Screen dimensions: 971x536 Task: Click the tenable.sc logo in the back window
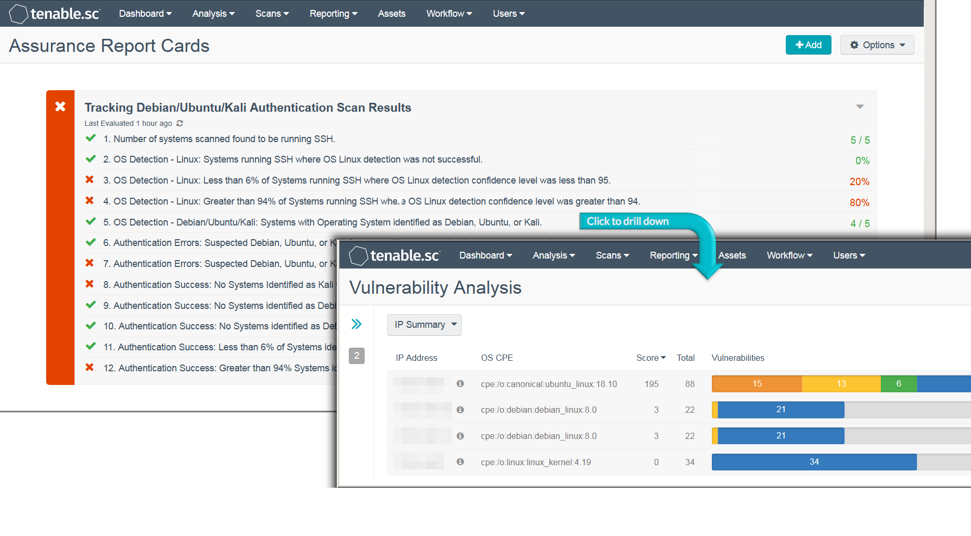tap(55, 14)
